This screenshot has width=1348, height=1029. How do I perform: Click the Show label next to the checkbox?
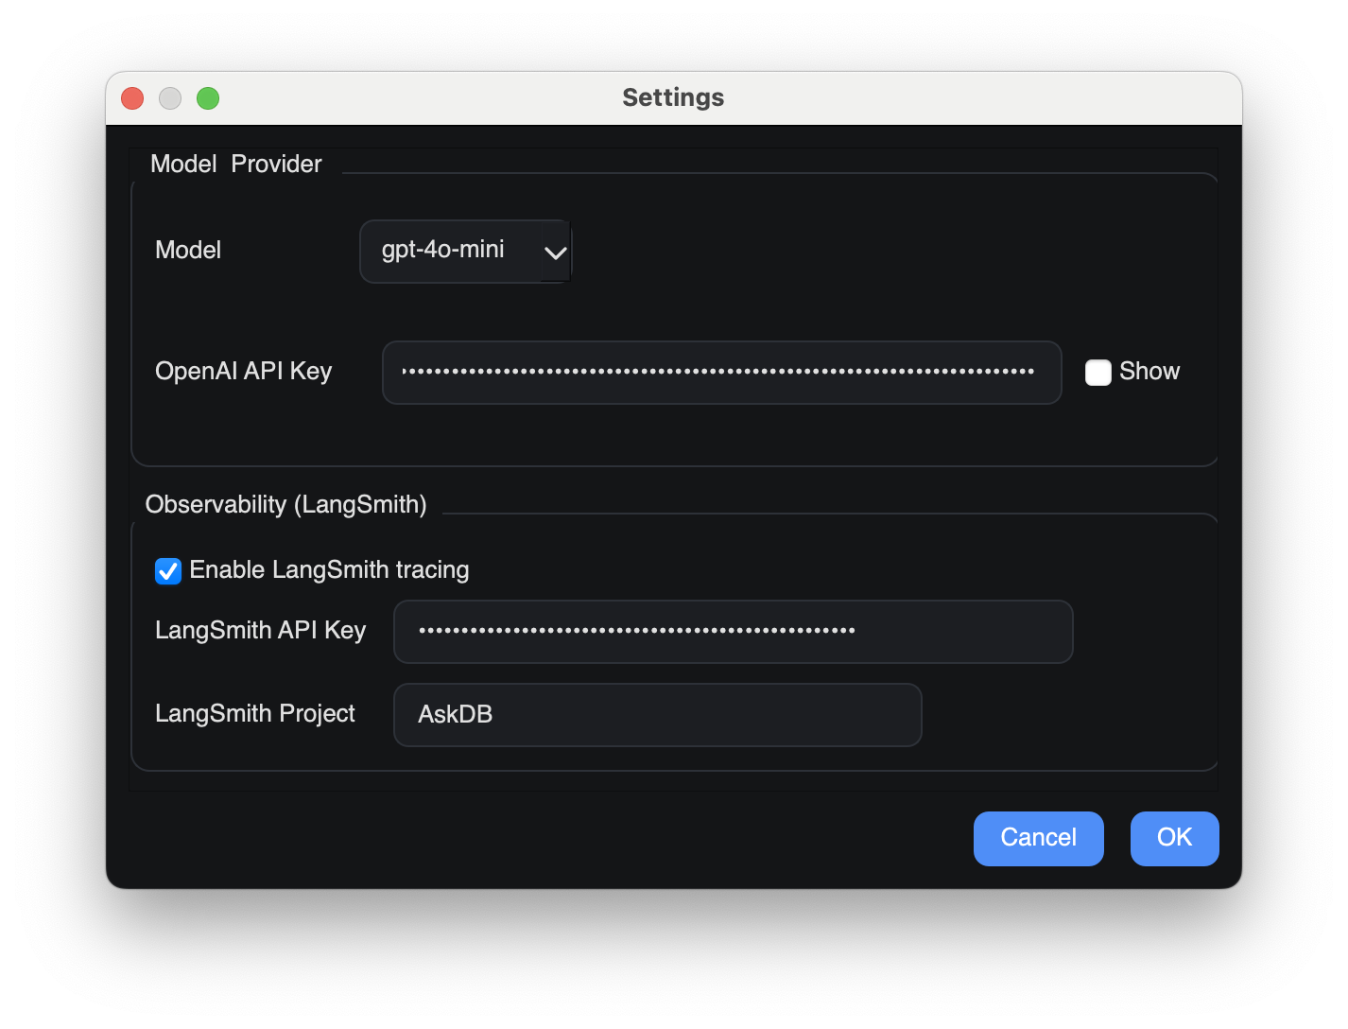1149,372
